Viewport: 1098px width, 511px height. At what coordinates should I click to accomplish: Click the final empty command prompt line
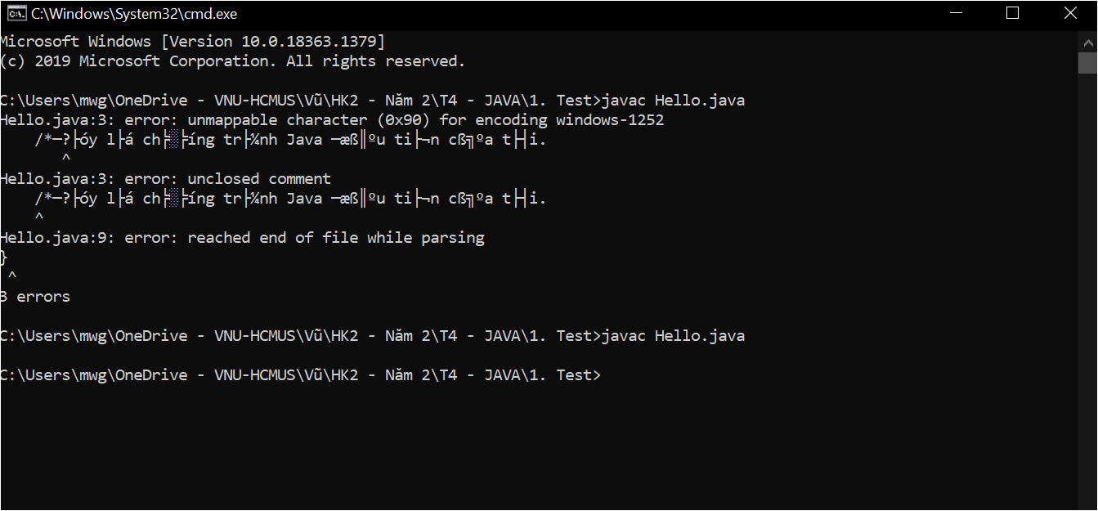click(300, 375)
